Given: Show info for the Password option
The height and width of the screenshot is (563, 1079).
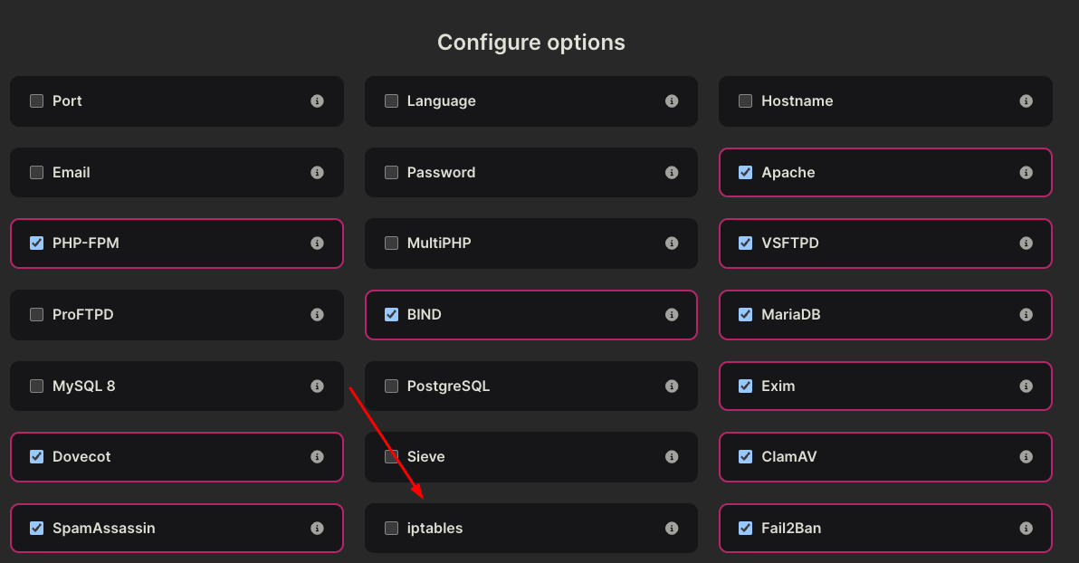Looking at the screenshot, I should [x=672, y=172].
